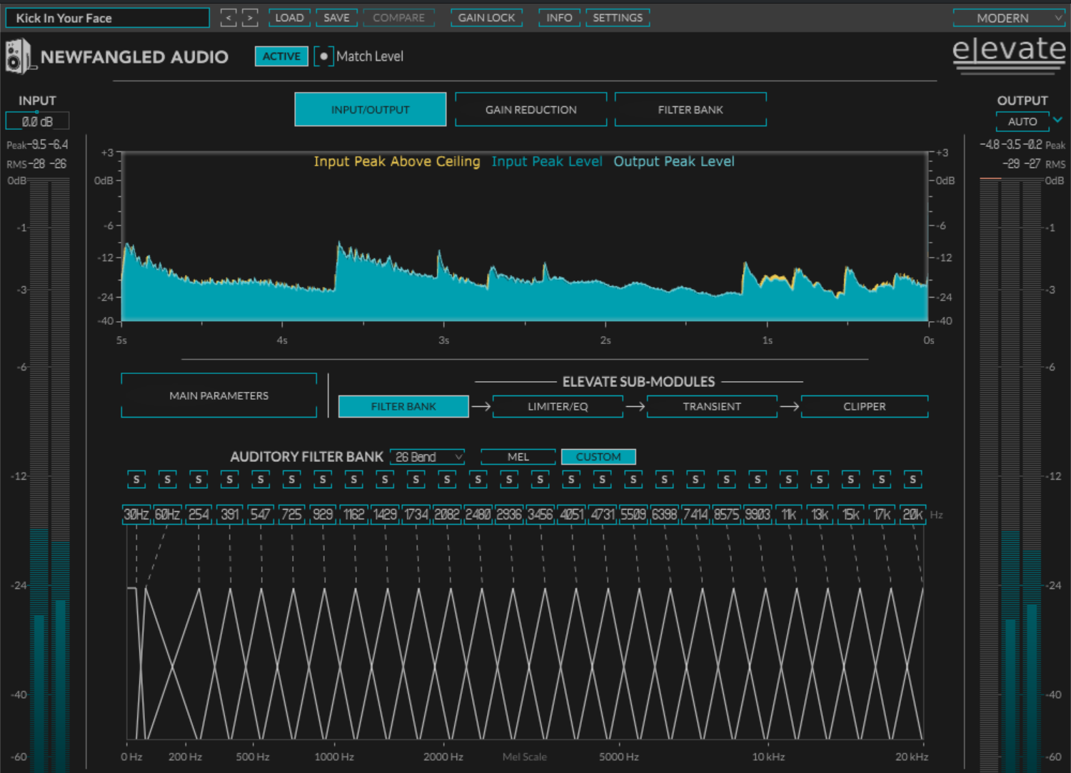
Task: Click the 'Input Peak Above Ceiling' legend
Action: (397, 161)
